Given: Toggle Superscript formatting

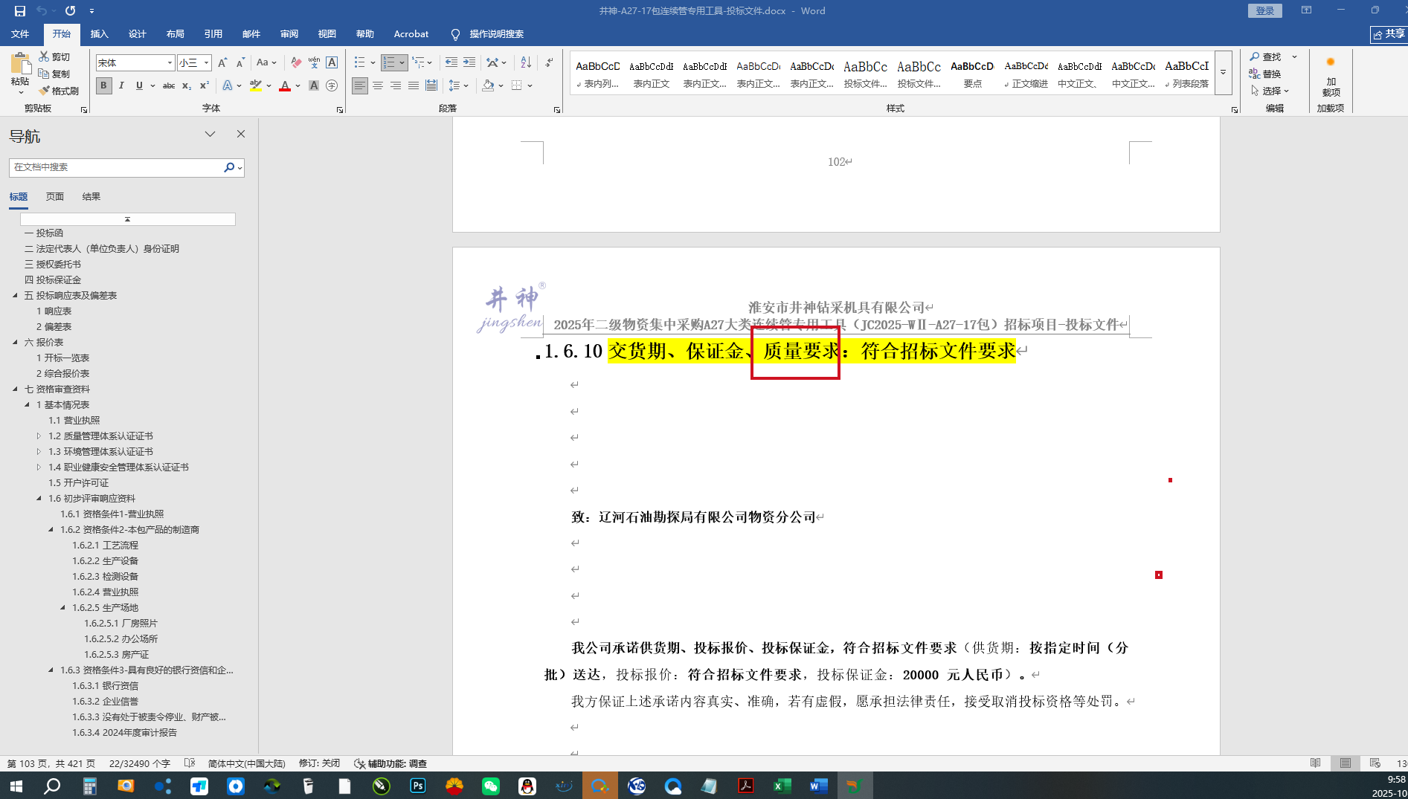Looking at the screenshot, I should tap(205, 85).
